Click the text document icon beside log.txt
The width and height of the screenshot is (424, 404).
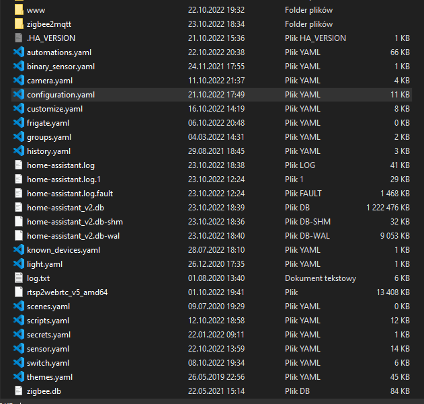coord(19,278)
